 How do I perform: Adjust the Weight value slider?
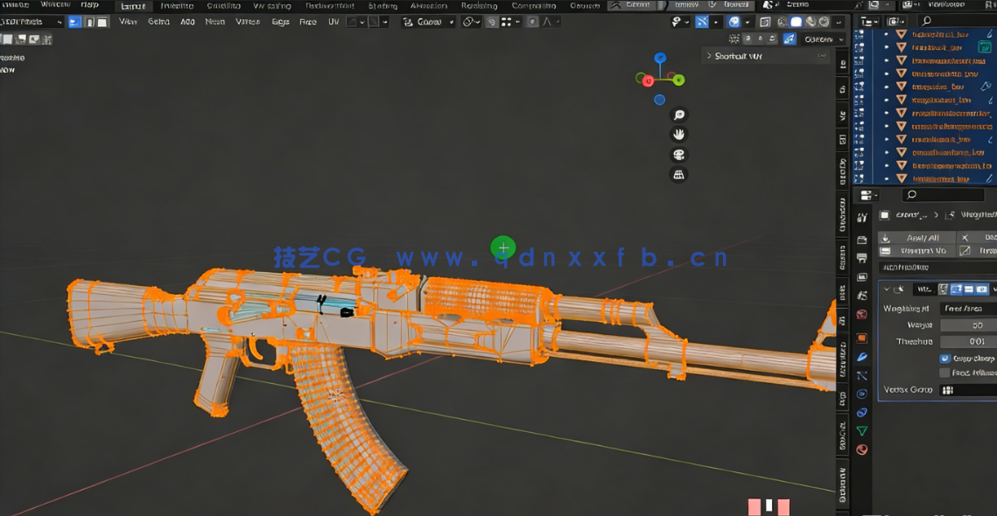[x=966, y=324]
